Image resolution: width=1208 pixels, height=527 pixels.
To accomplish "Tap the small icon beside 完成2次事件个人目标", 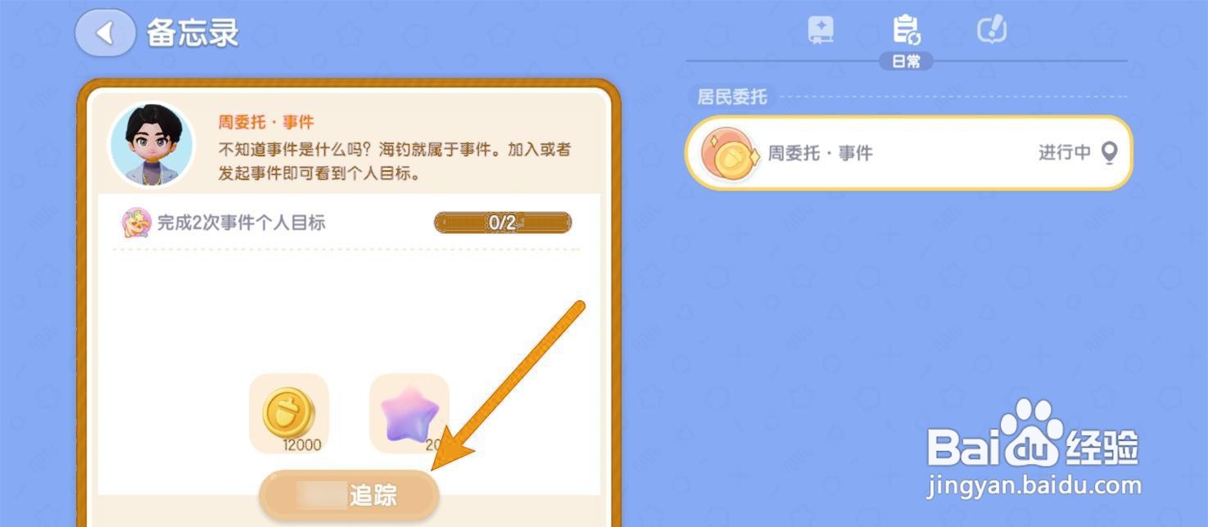I will [x=135, y=223].
